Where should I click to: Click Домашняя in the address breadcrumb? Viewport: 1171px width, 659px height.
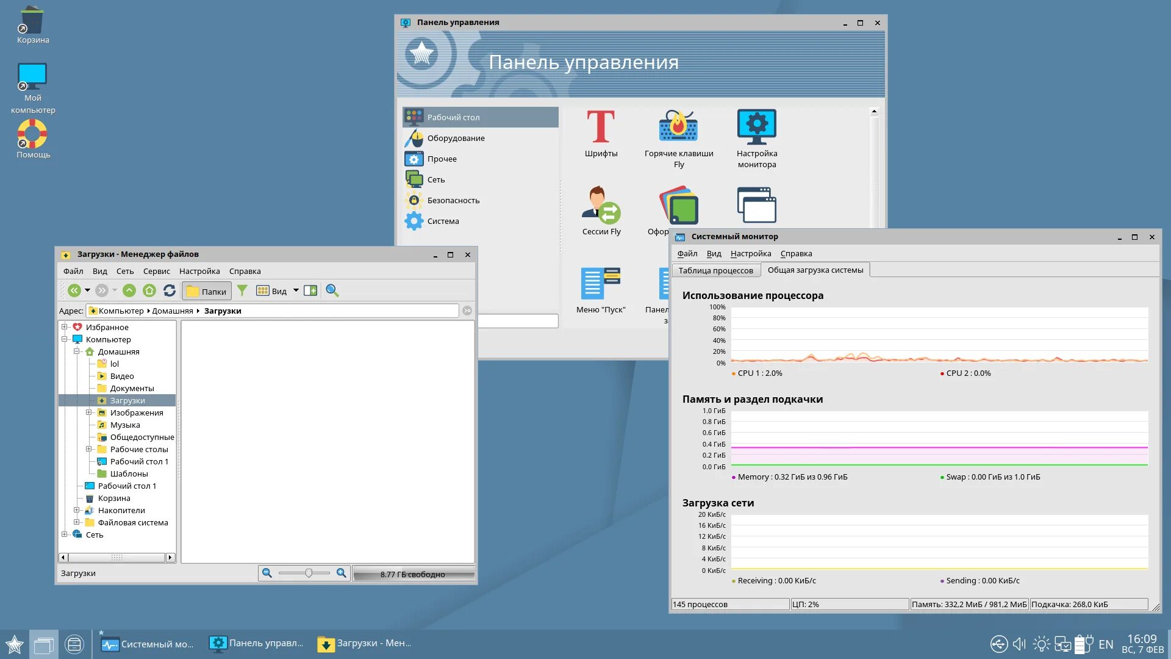click(x=172, y=311)
